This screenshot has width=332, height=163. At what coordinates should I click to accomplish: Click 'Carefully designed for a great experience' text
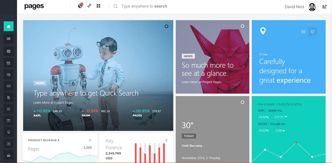coord(285,71)
